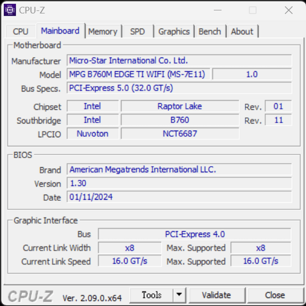The height and width of the screenshot is (306, 306).
Task: Click the Chipset vendor Intel field
Action: [x=92, y=106]
